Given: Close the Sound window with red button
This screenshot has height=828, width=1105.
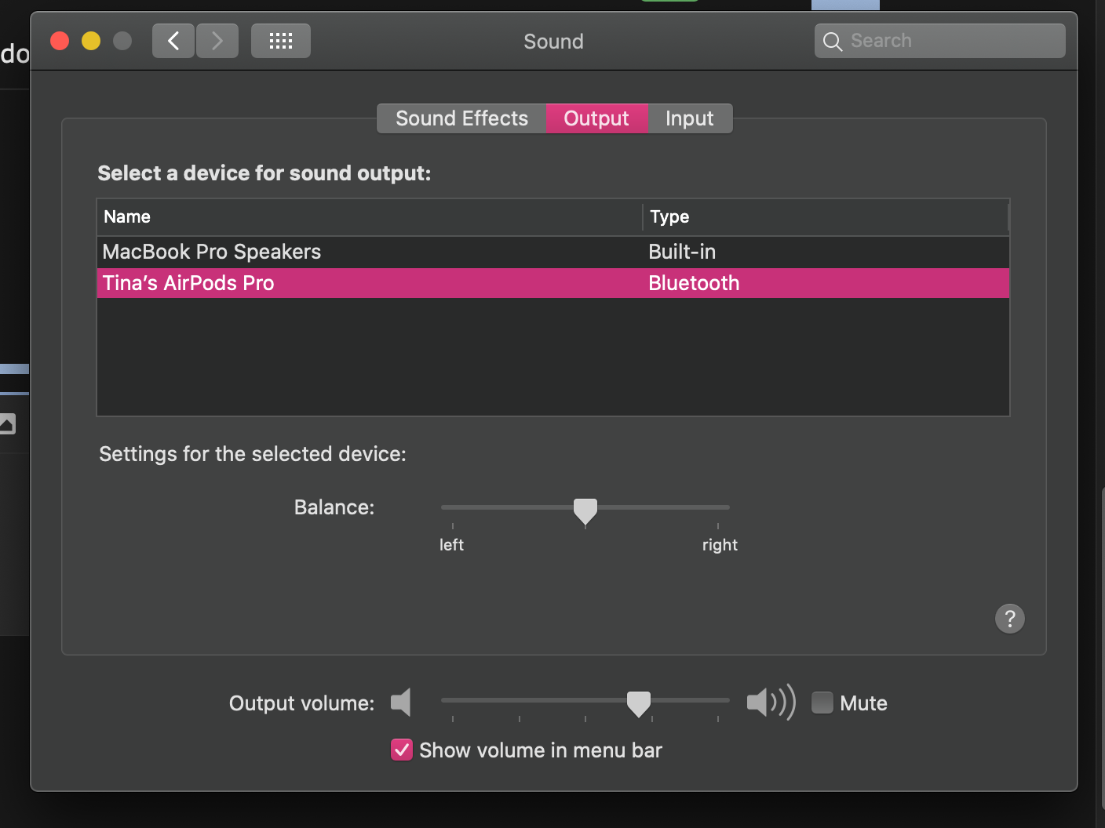Looking at the screenshot, I should click(60, 41).
